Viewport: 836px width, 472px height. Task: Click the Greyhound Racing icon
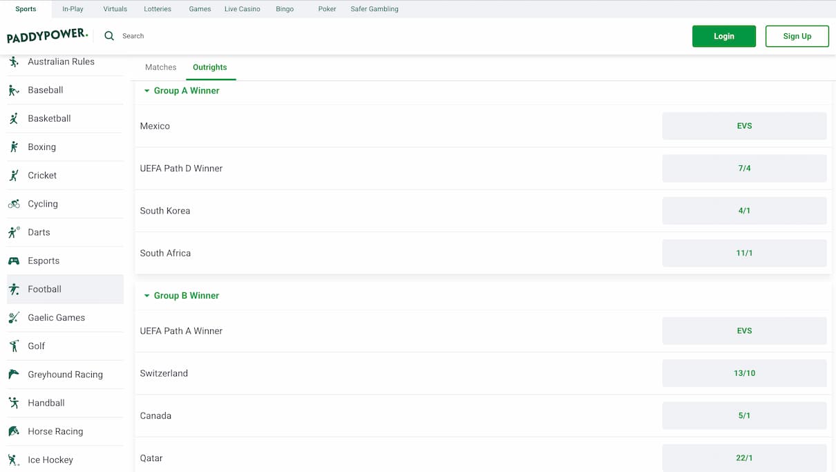tap(14, 374)
